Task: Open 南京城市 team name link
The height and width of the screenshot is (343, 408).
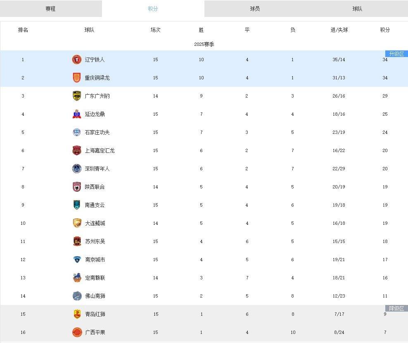Action: (x=95, y=260)
